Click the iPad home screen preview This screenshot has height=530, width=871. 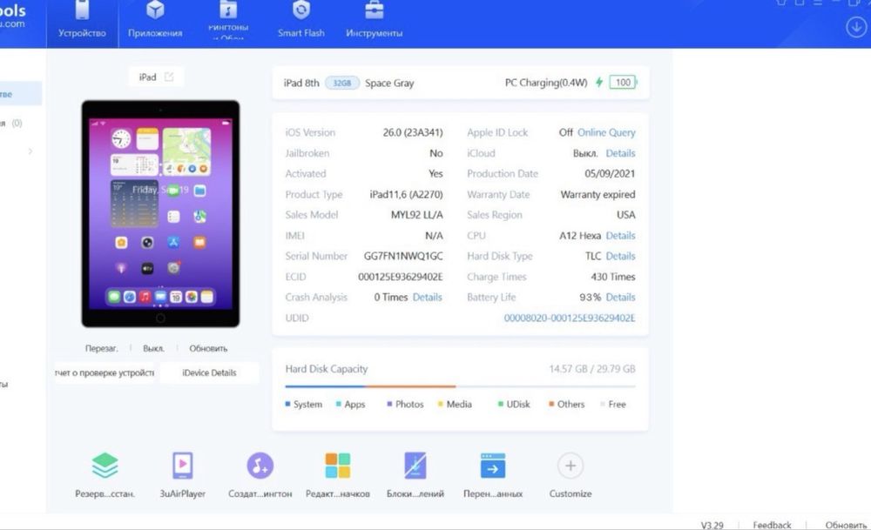(x=160, y=214)
